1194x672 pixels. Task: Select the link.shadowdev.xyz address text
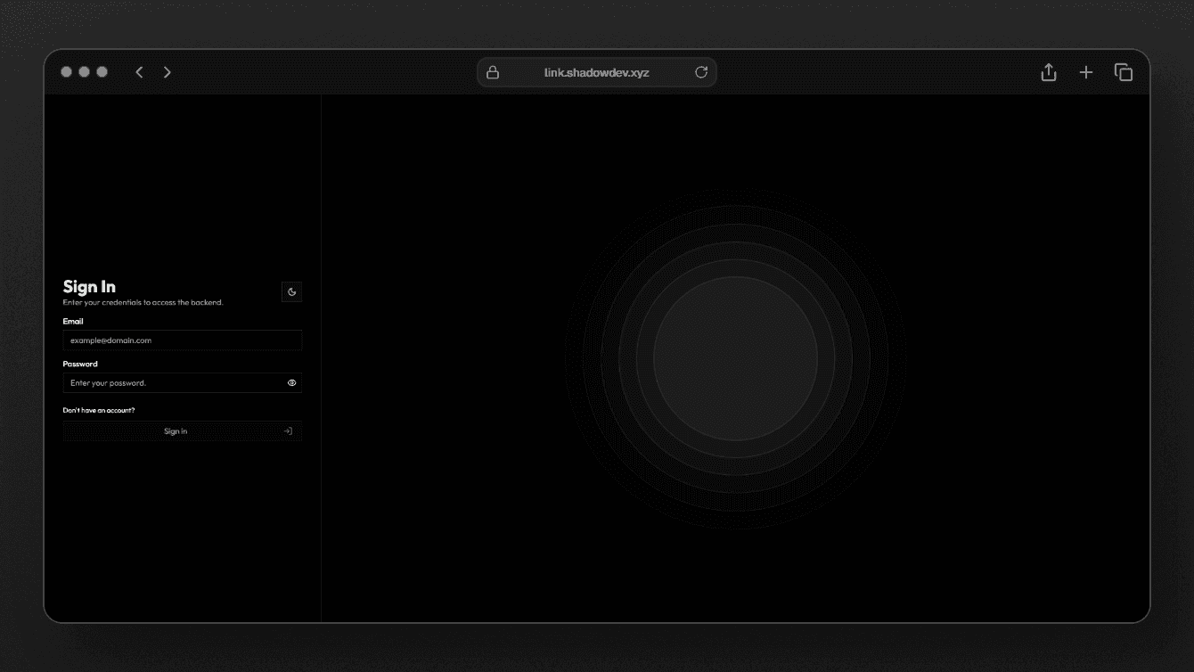pos(596,72)
